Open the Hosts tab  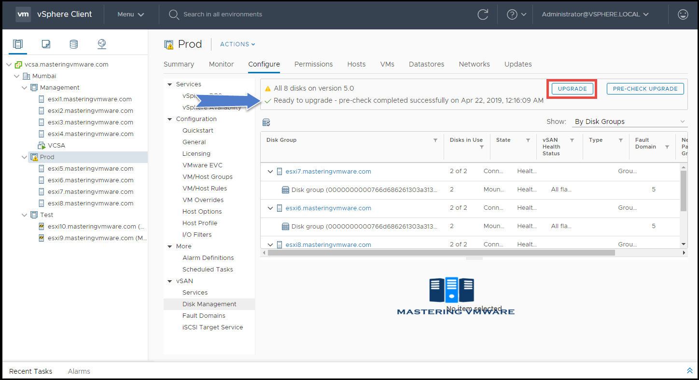point(356,64)
